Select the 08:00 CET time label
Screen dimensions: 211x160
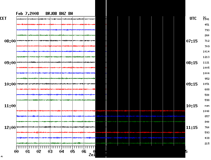(x=10, y=41)
